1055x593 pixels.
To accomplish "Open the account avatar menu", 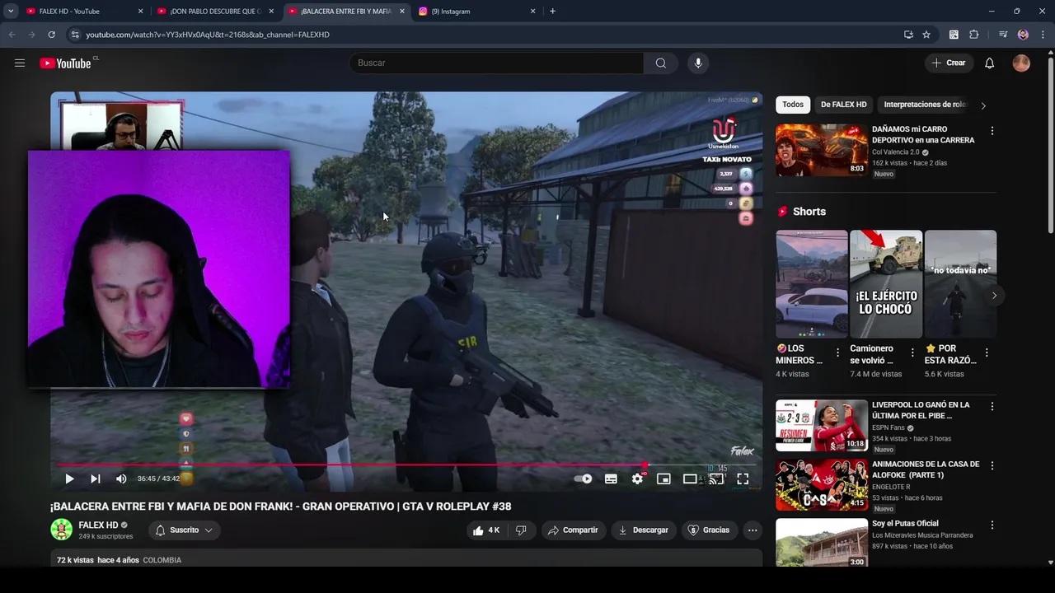I will point(1021,63).
